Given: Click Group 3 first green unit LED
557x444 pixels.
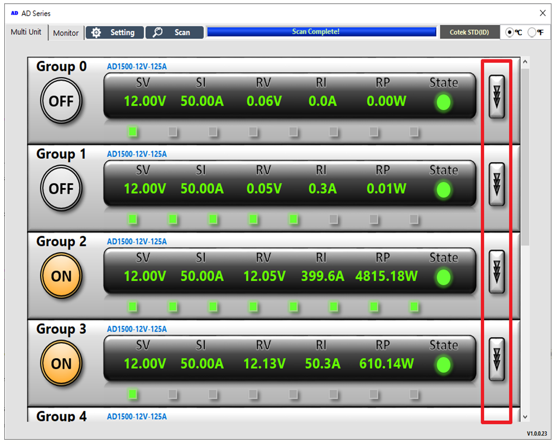Looking at the screenshot, I should [x=133, y=394].
